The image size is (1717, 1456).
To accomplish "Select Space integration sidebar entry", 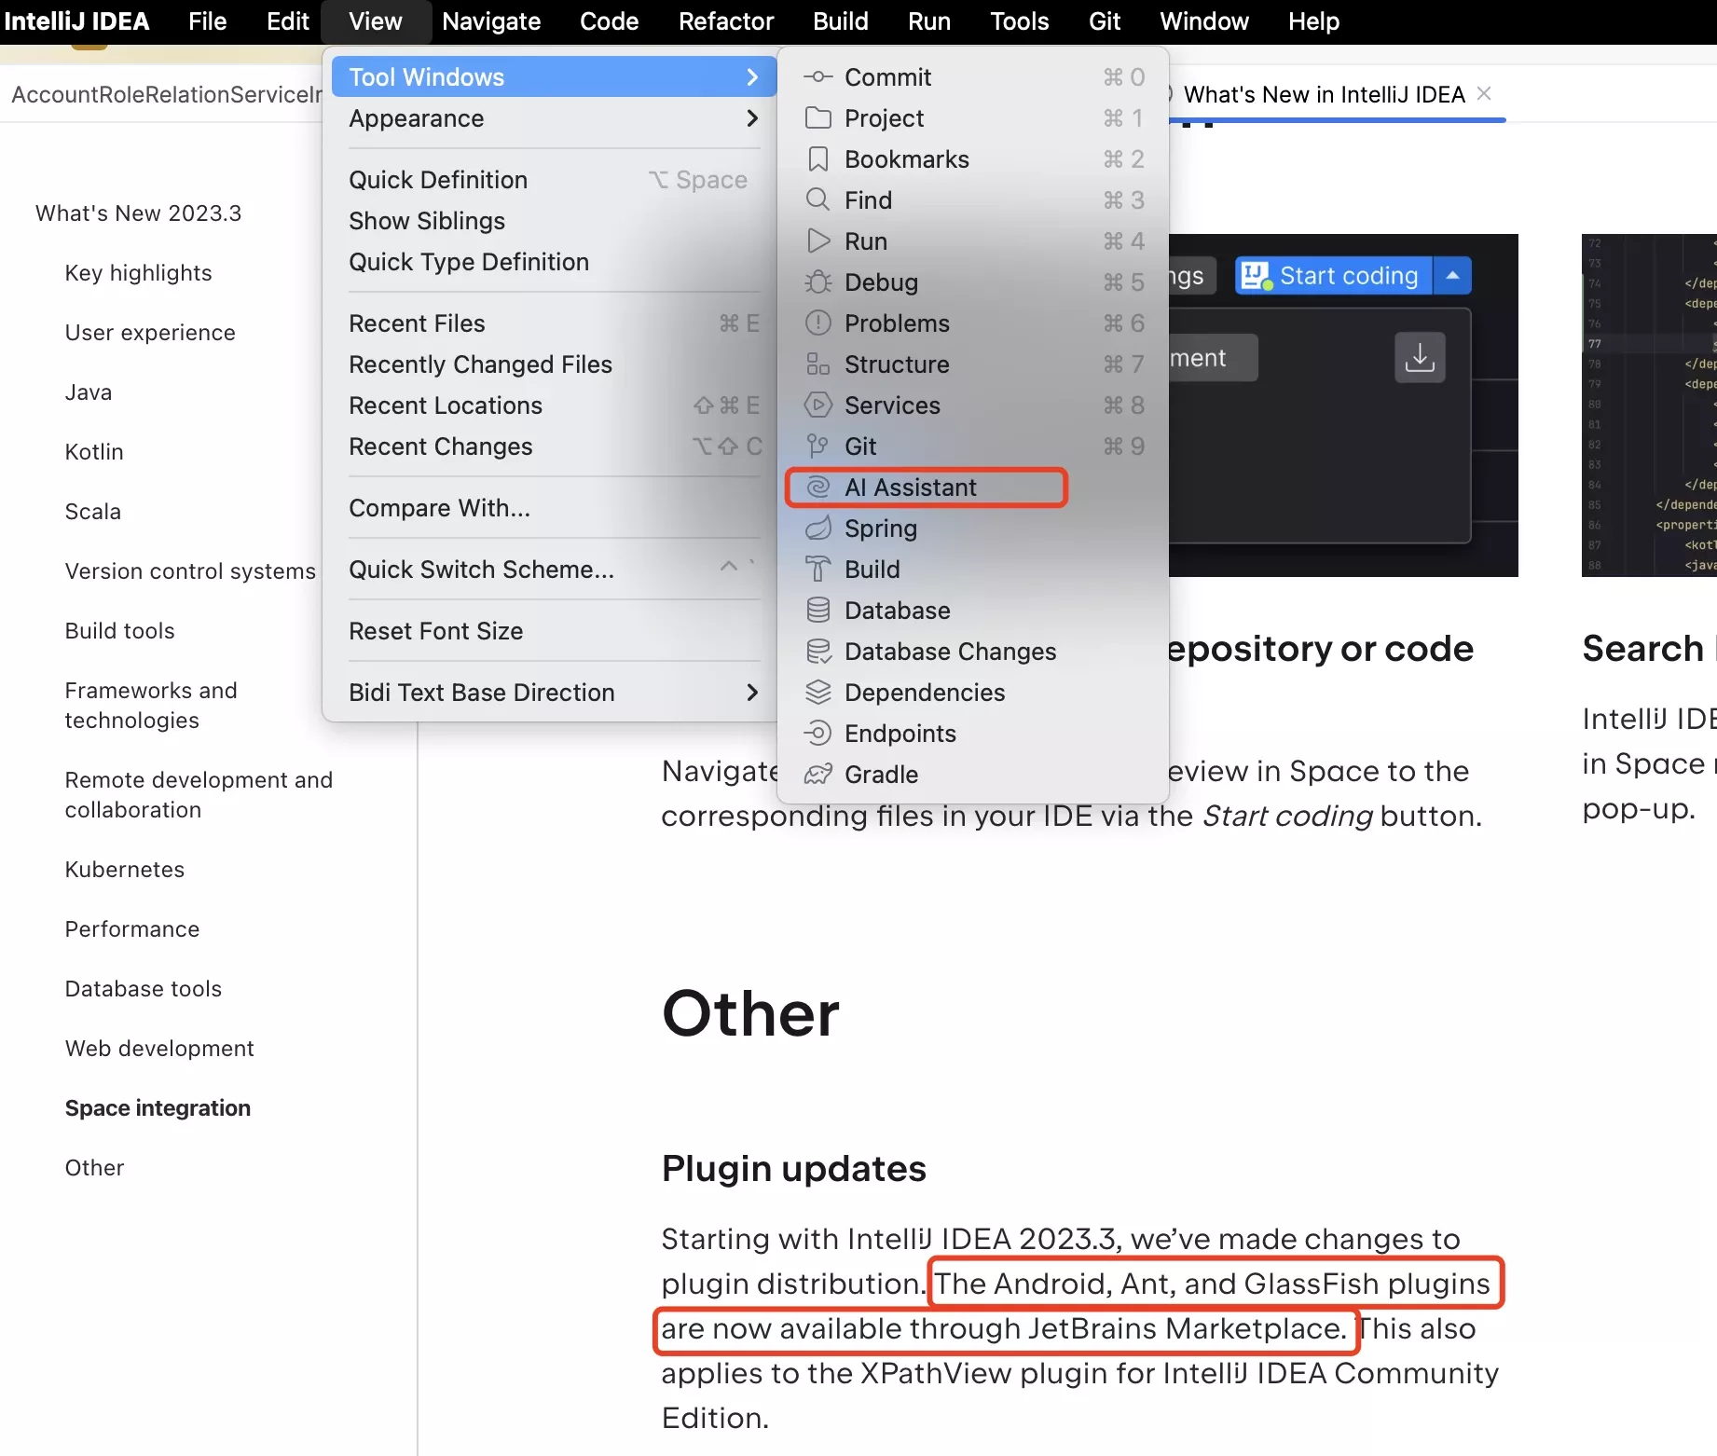I will (x=158, y=1108).
